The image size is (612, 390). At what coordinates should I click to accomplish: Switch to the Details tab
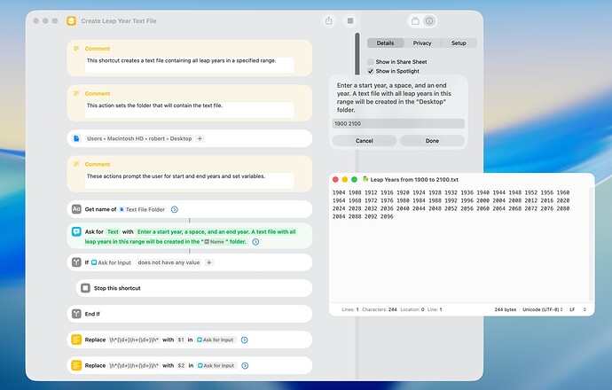tap(385, 43)
